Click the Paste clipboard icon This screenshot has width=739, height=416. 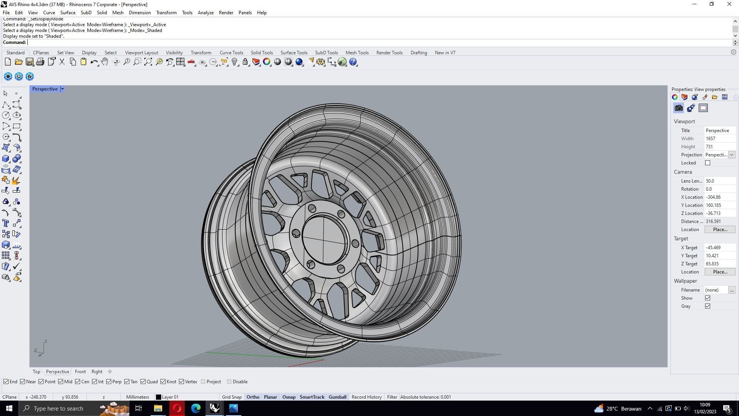(x=83, y=62)
